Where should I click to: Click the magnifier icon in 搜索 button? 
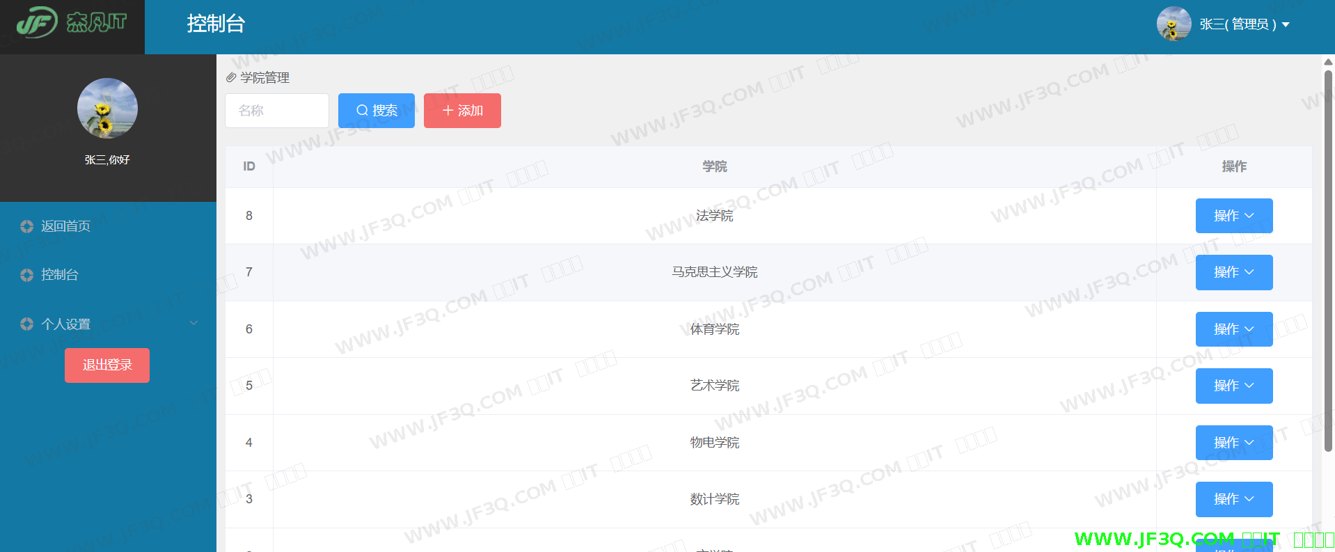[362, 111]
